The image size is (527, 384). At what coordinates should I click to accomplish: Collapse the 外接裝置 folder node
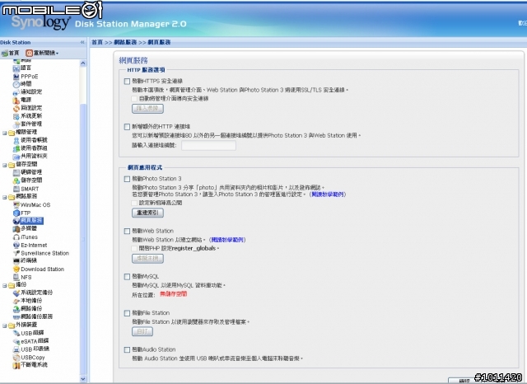pyautogui.click(x=4, y=325)
